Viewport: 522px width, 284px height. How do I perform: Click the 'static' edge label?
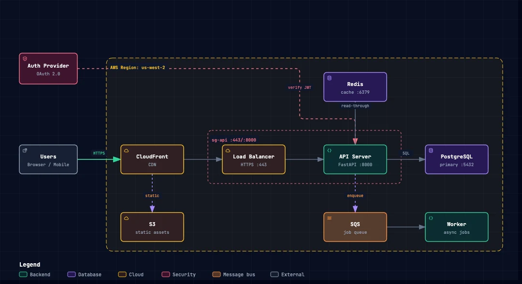pyautogui.click(x=152, y=196)
